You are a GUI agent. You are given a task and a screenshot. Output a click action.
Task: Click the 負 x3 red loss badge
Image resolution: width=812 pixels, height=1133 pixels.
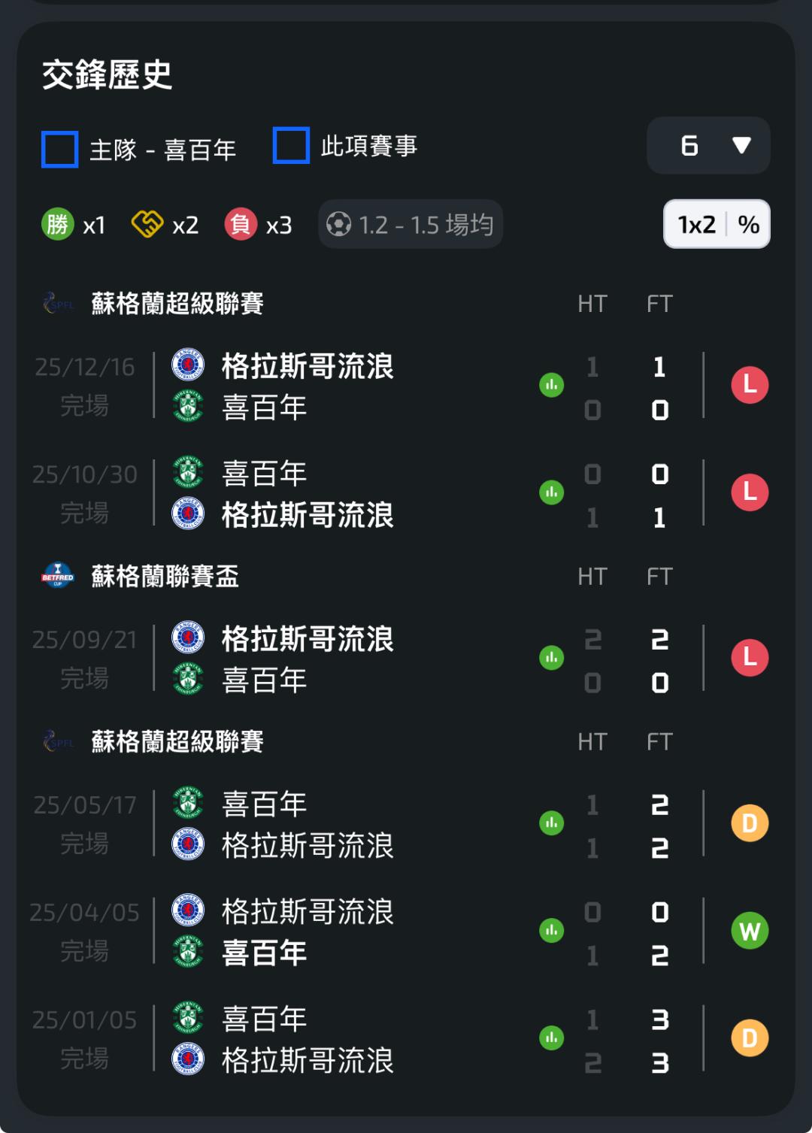241,224
